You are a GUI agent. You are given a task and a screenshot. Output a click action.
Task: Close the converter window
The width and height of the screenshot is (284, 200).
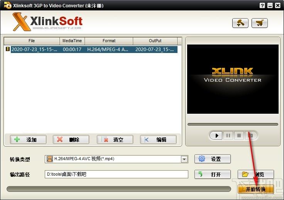coord(278,5)
